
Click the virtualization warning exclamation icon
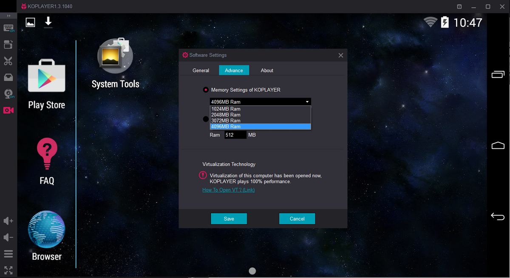[x=203, y=175]
